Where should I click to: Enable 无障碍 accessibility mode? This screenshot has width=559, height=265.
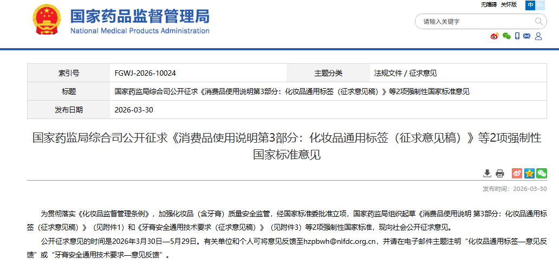click(x=489, y=5)
